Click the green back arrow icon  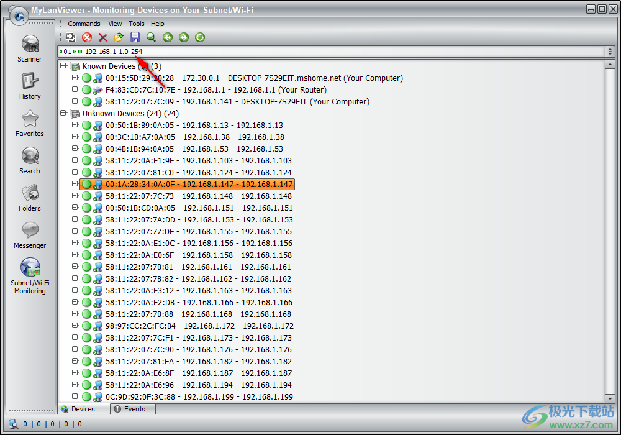click(x=168, y=38)
